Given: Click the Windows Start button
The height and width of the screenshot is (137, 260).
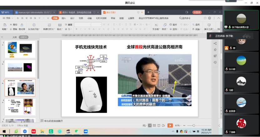Looking at the screenshot, I should (4, 131).
